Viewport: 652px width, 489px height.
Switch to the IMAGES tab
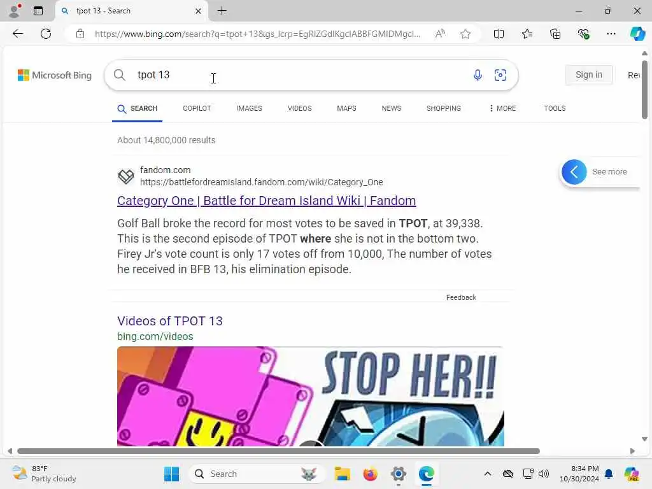pos(249,108)
